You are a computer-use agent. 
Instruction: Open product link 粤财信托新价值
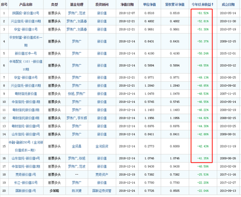tap(26, 94)
